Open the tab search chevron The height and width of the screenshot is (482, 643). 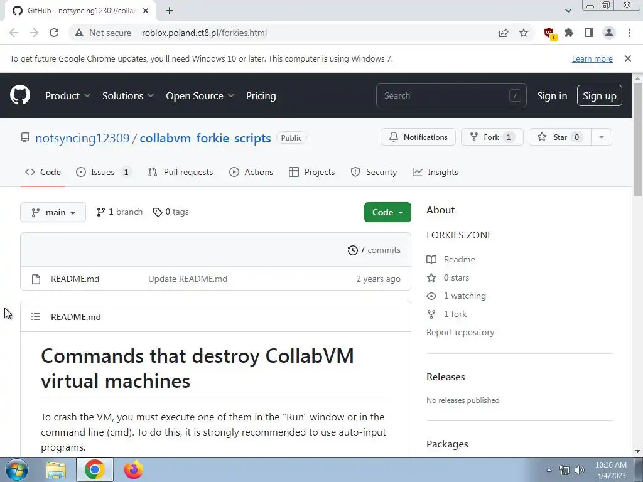click(568, 11)
